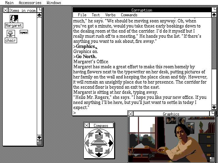218x163 pixels.
Task: Close the Compass window
Action: pyautogui.click(x=87, y=125)
